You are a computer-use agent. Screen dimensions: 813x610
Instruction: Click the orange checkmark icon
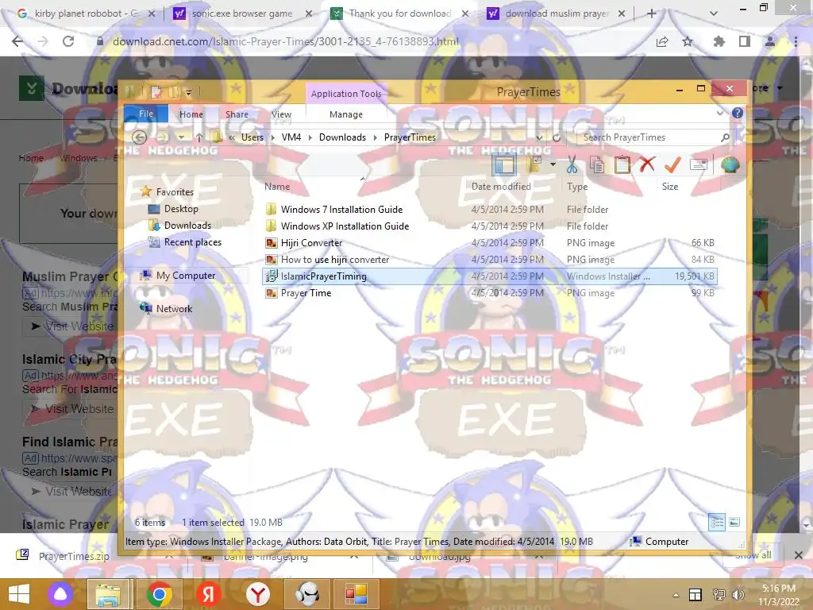coord(672,165)
